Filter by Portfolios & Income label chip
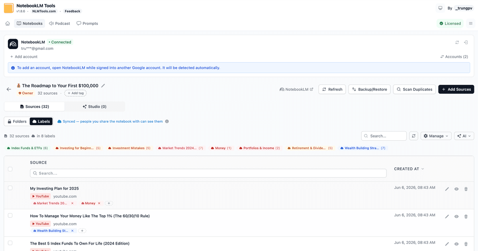478x251 pixels. click(259, 148)
